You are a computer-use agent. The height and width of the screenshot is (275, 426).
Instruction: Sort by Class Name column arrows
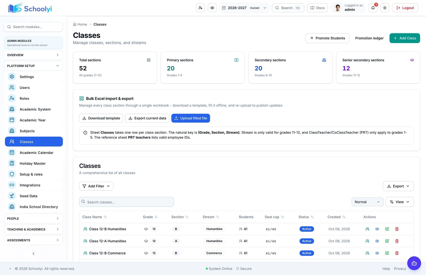pyautogui.click(x=105, y=217)
